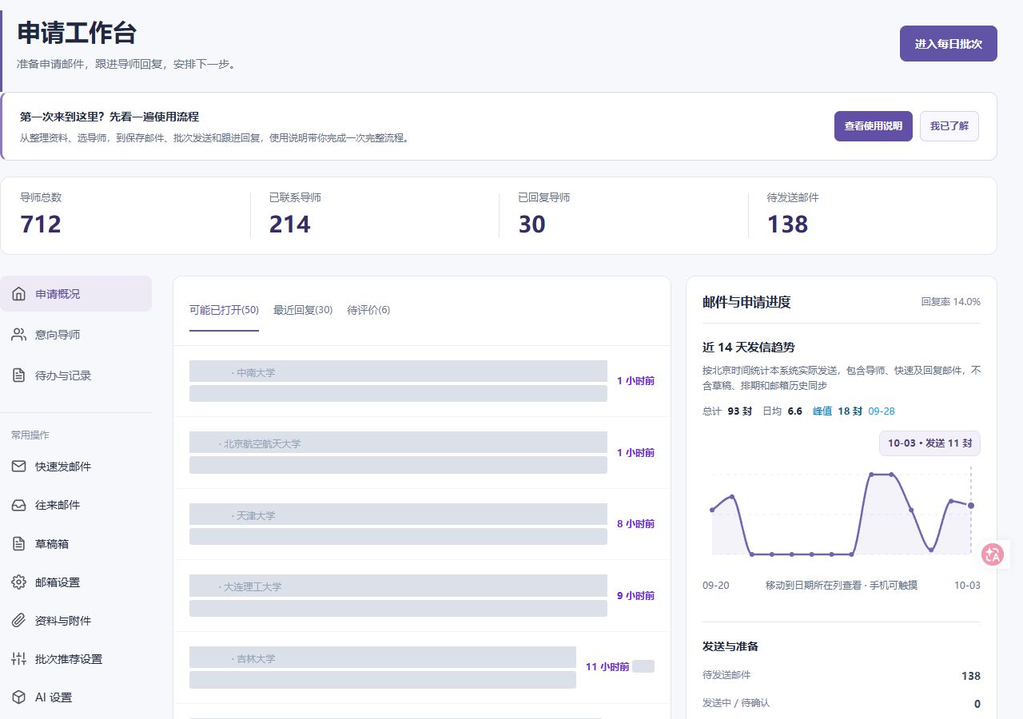Click the 总计 93 封 summary

727,411
